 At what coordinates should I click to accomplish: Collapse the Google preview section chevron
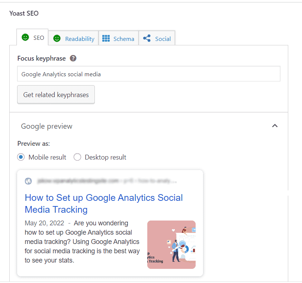(x=275, y=126)
